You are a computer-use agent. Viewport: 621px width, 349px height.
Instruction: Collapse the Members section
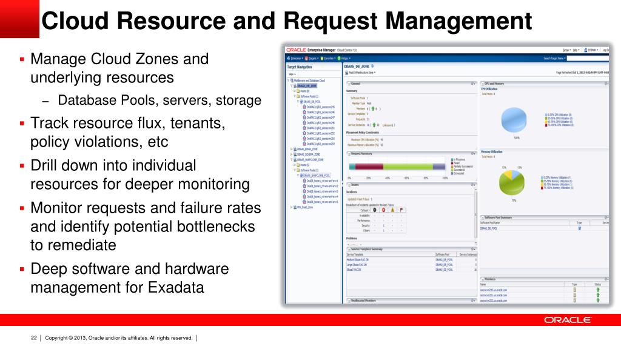pos(483,279)
